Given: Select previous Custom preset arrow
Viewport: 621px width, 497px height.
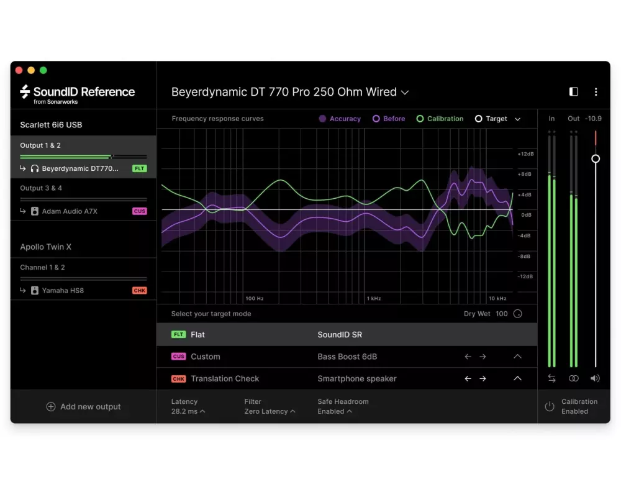Looking at the screenshot, I should click(468, 357).
